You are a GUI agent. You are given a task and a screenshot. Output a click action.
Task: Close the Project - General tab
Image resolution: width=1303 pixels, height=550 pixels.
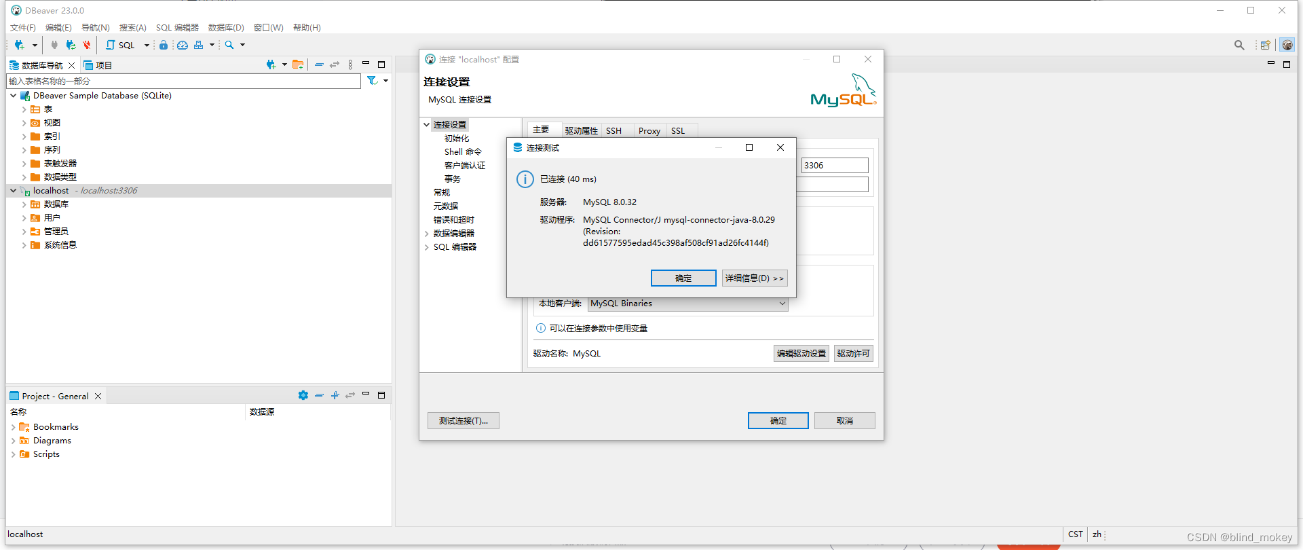click(x=98, y=396)
